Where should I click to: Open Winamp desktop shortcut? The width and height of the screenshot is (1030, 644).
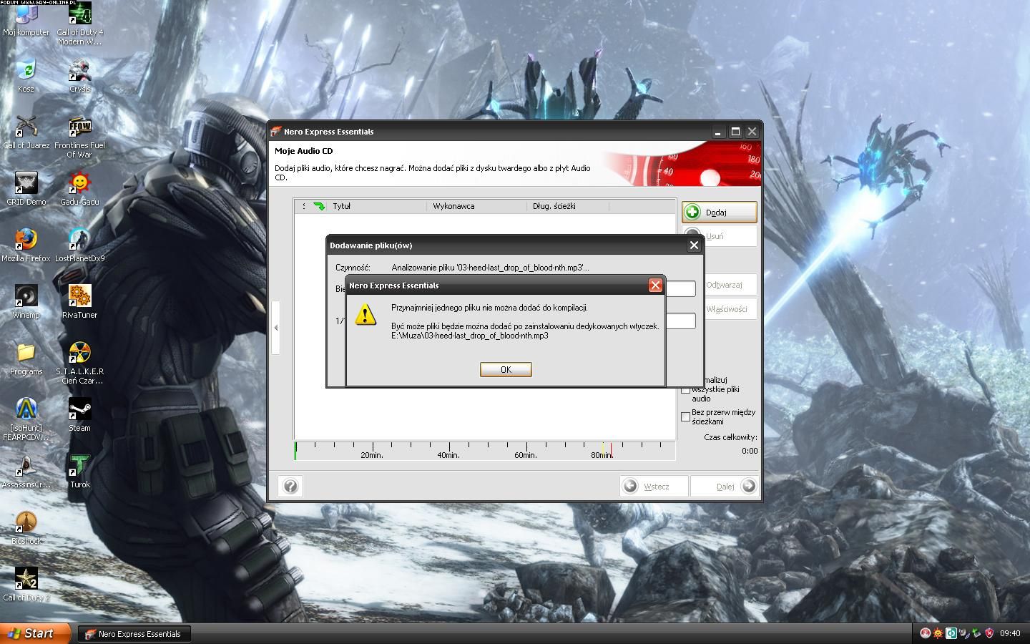tap(26, 296)
